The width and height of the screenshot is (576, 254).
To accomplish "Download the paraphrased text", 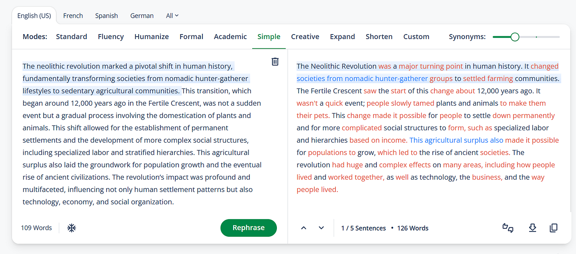I will 532,228.
